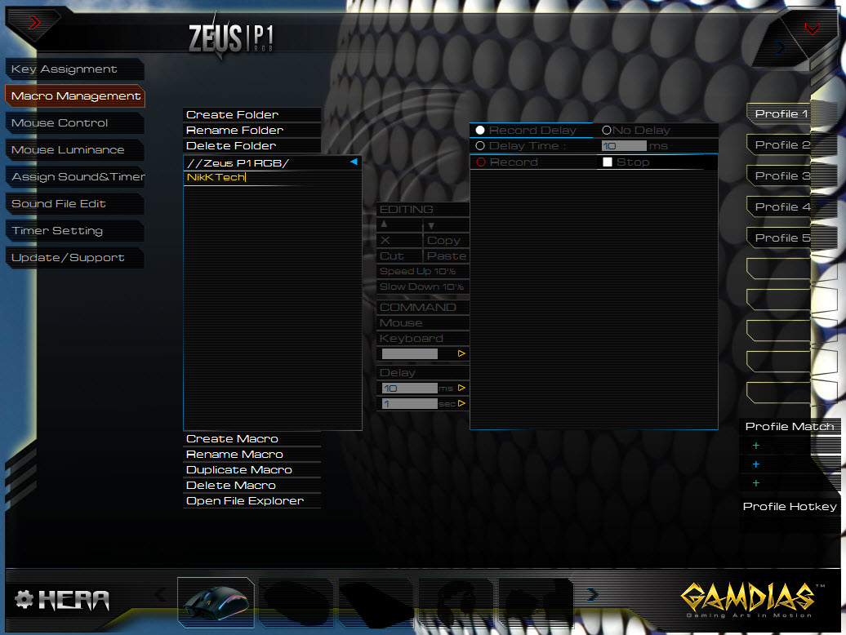Open Macro Management section
The width and height of the screenshot is (846, 635).
[x=75, y=96]
